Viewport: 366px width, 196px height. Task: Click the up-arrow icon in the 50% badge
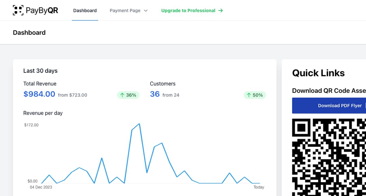(x=249, y=95)
